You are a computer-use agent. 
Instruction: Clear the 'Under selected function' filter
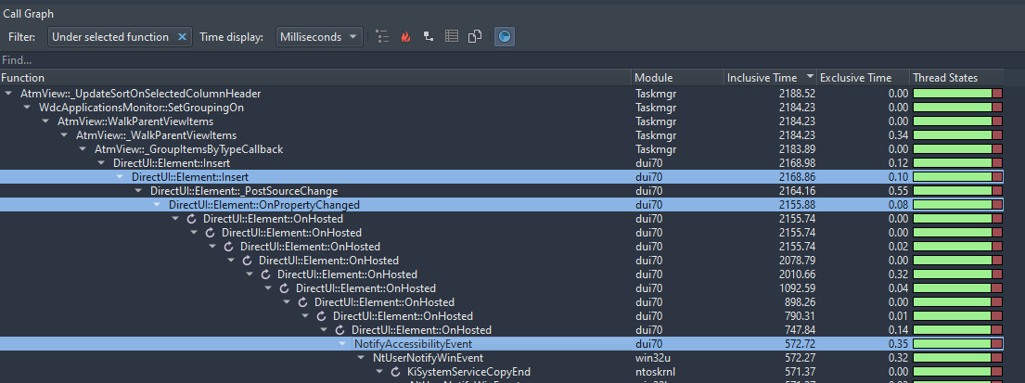click(183, 37)
